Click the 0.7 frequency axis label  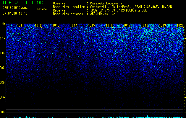[x=2, y=97]
